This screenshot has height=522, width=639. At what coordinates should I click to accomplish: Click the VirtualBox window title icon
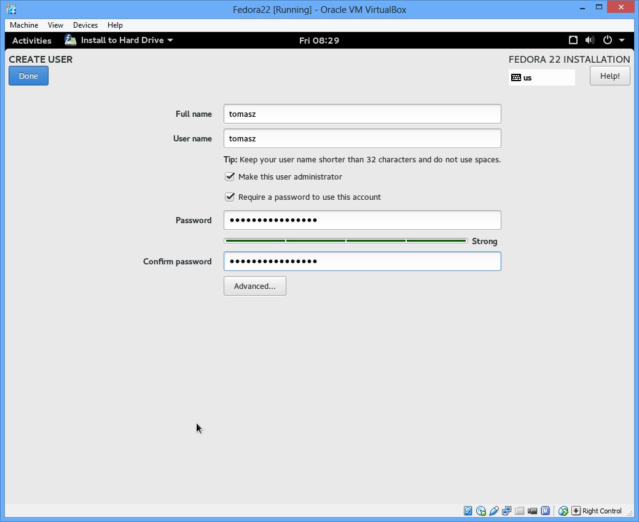point(11,9)
